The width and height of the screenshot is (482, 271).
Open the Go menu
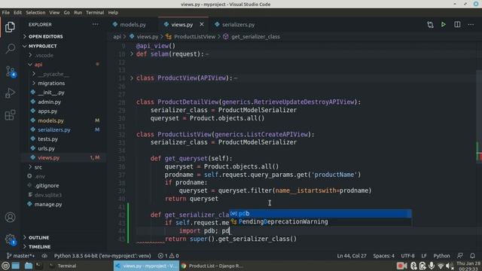tap(67, 13)
